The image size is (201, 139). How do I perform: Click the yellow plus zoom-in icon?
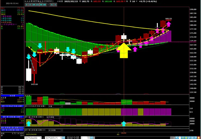tap(186, 138)
